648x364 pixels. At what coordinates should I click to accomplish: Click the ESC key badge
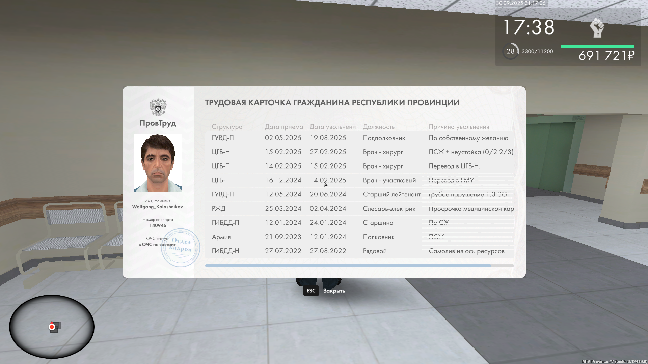pyautogui.click(x=311, y=291)
